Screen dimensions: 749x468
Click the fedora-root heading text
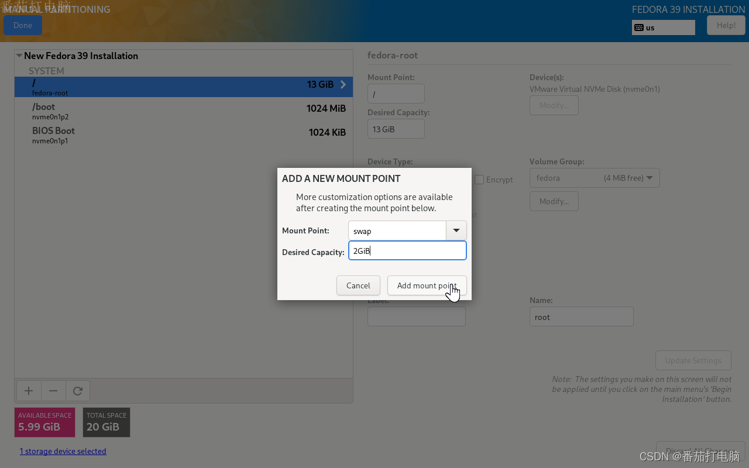point(393,56)
